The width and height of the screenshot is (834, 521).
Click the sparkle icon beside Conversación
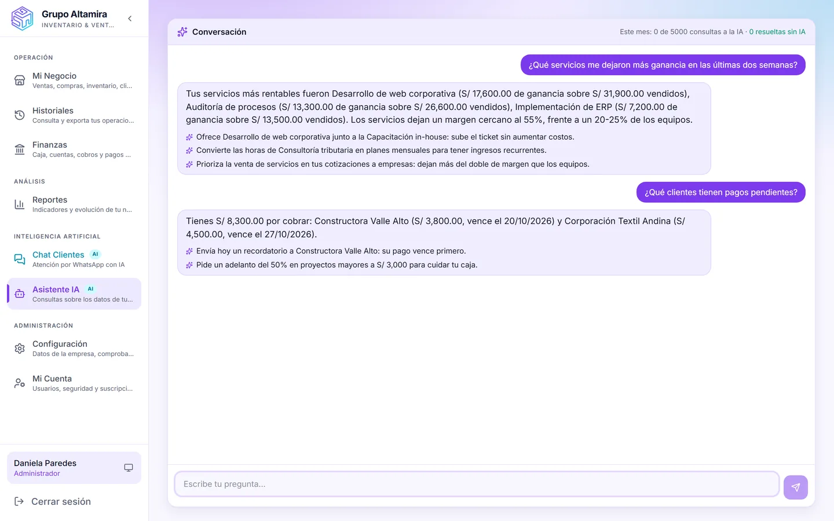pos(182,32)
